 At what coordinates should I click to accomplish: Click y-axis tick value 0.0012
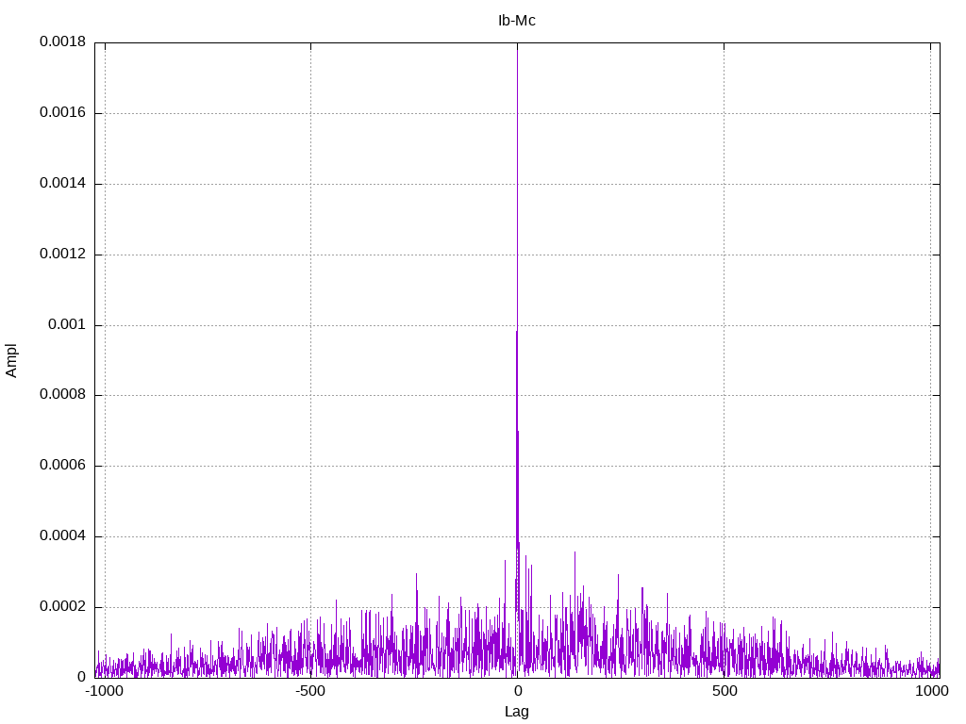point(63,254)
